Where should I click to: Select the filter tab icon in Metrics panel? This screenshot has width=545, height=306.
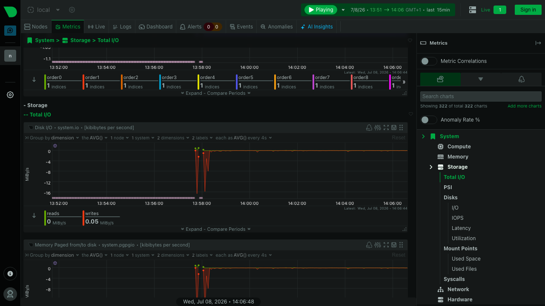481,79
